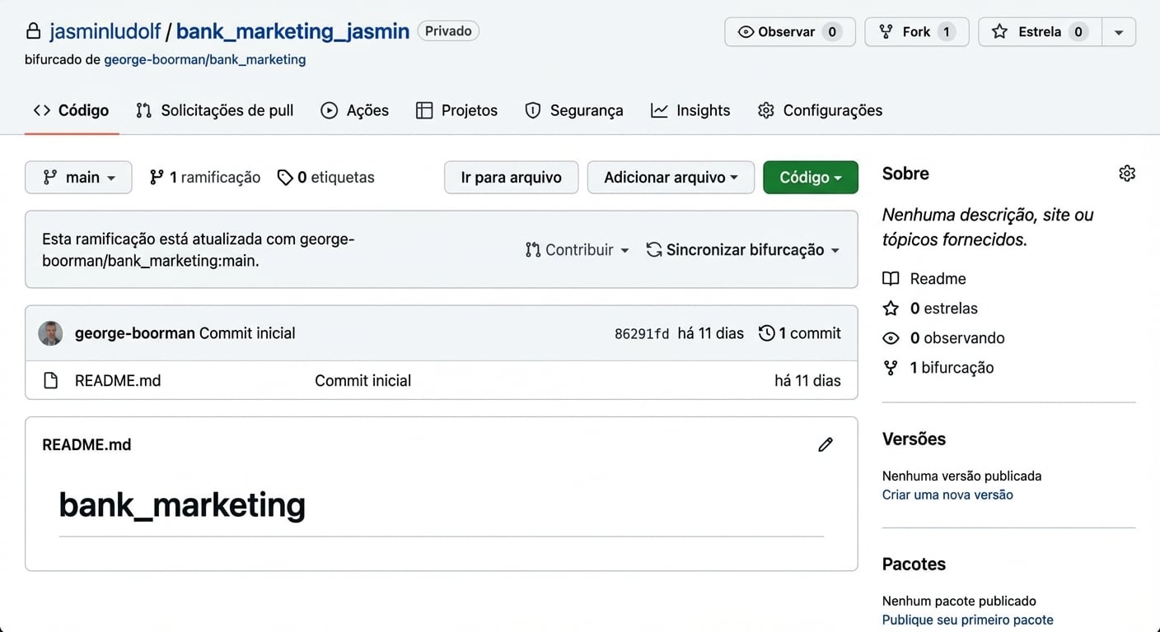The image size is (1160, 632).
Task: Open george-boorman commit author link
Action: point(135,333)
